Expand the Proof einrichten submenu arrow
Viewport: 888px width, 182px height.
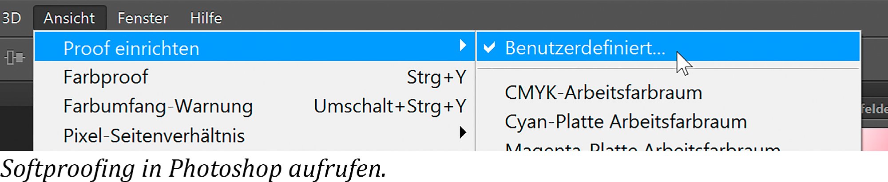(x=463, y=45)
